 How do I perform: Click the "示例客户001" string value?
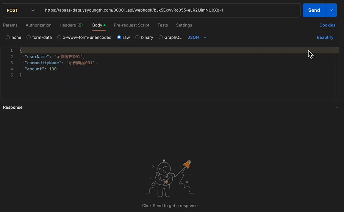68,57
